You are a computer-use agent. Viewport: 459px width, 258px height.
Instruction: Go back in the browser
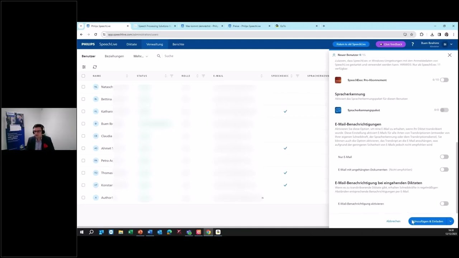point(81,34)
